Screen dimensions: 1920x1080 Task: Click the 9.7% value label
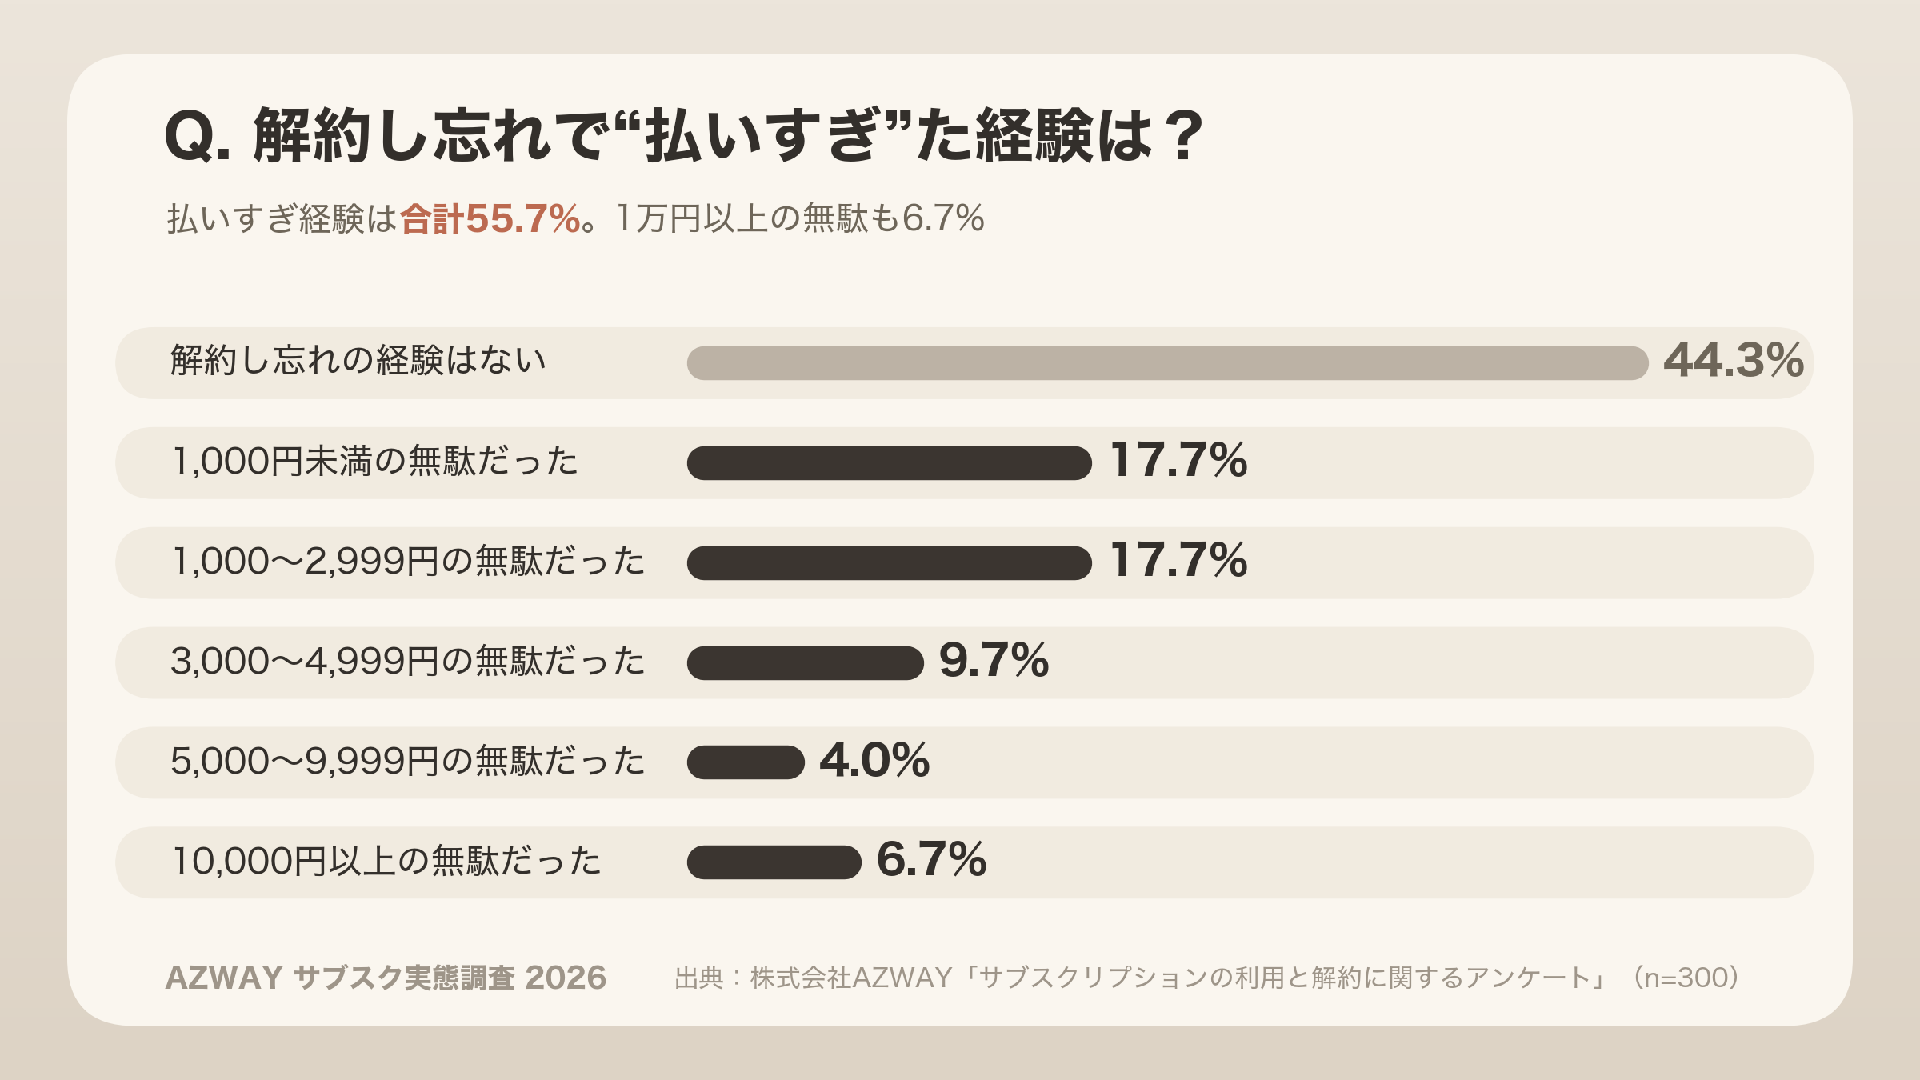pyautogui.click(x=994, y=661)
